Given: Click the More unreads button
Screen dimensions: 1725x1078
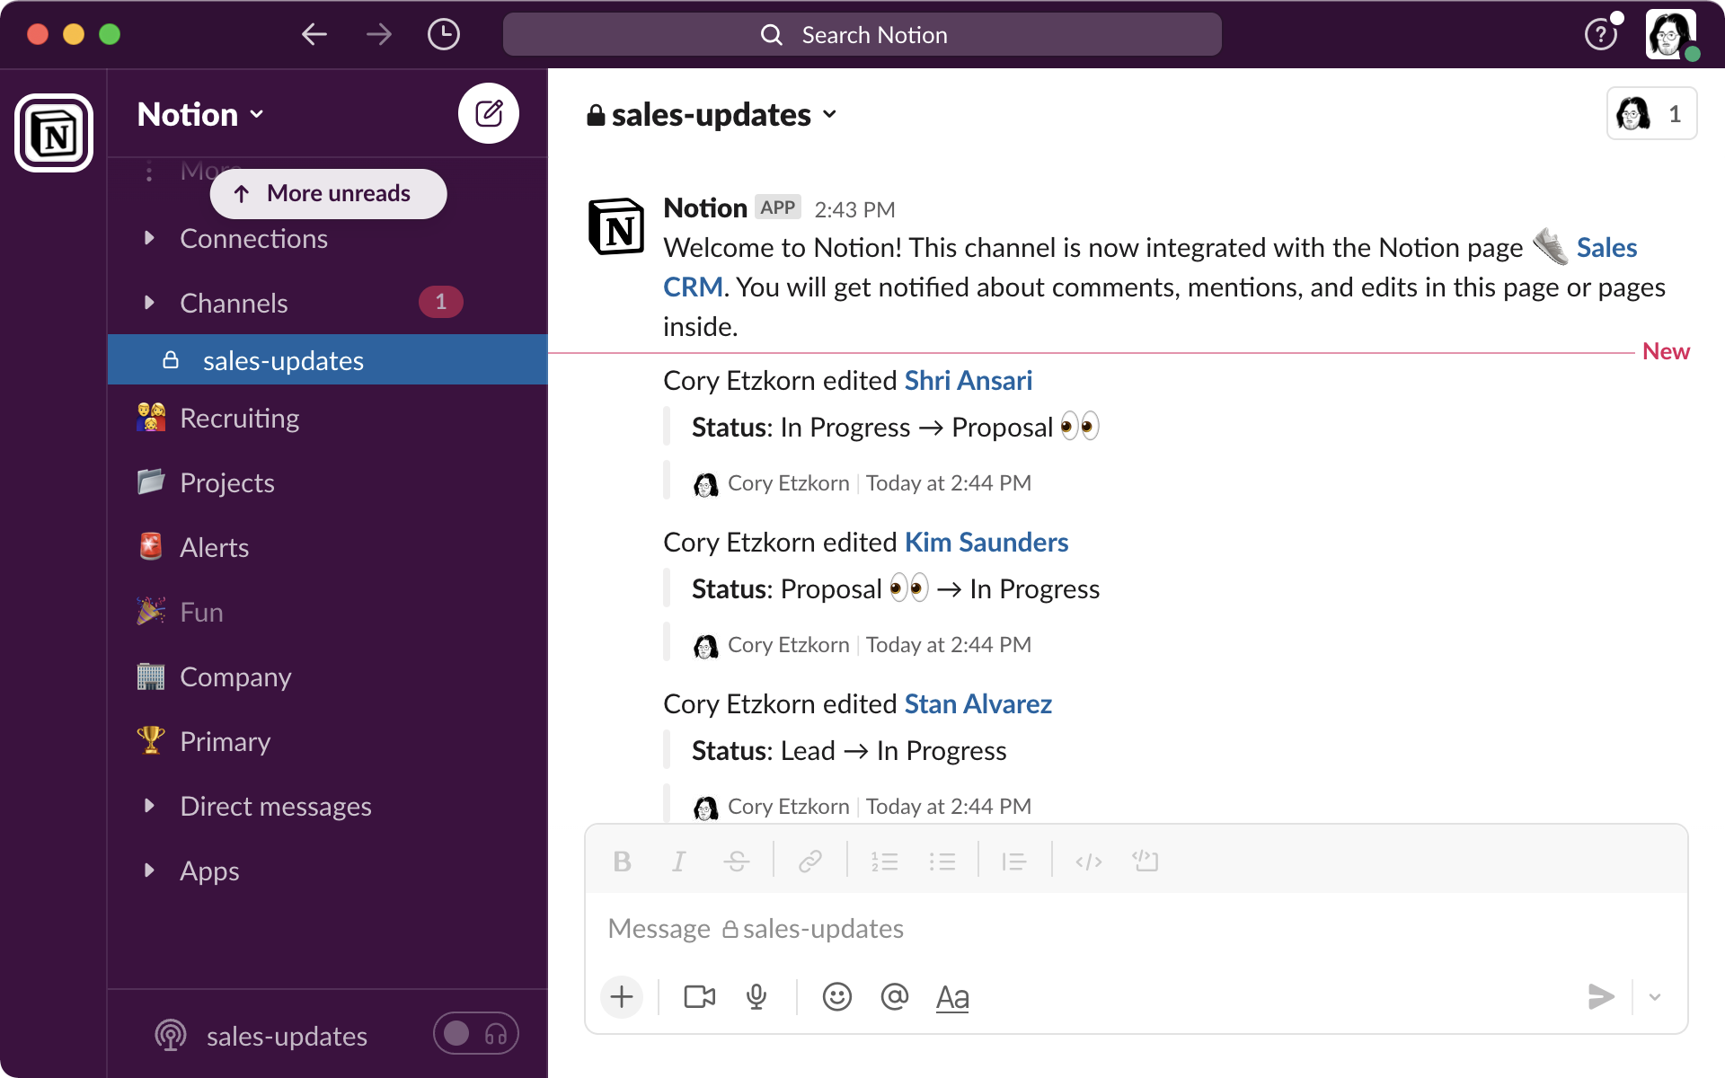Looking at the screenshot, I should tap(328, 193).
